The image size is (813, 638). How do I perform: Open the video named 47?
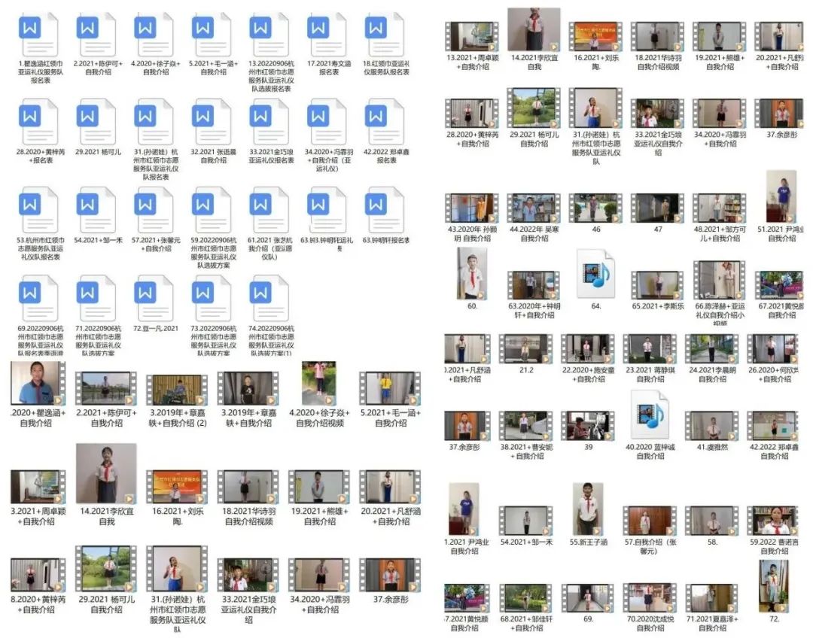[x=657, y=208]
